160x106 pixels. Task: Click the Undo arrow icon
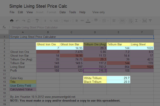(x=17, y=21)
